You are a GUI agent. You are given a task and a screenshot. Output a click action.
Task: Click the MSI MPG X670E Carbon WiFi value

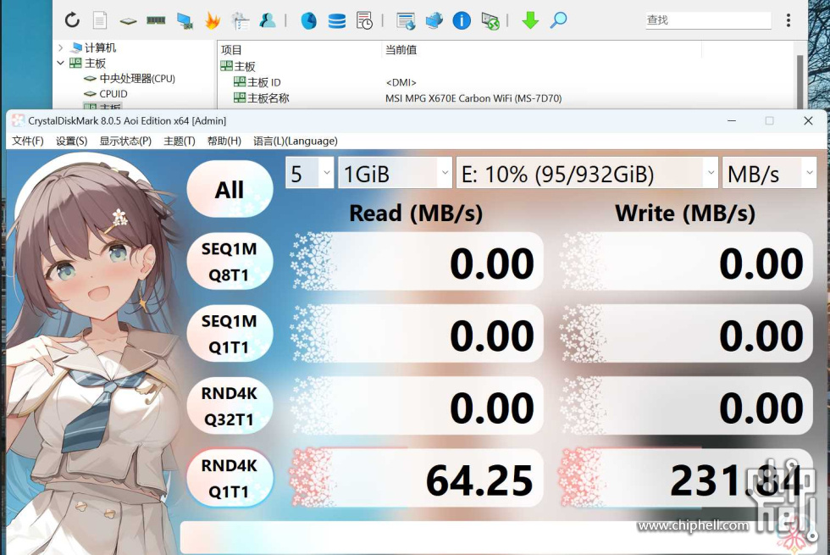(x=473, y=98)
